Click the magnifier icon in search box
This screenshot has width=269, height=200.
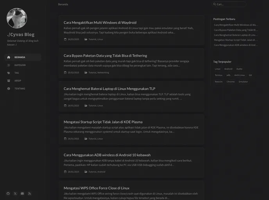(214, 4)
